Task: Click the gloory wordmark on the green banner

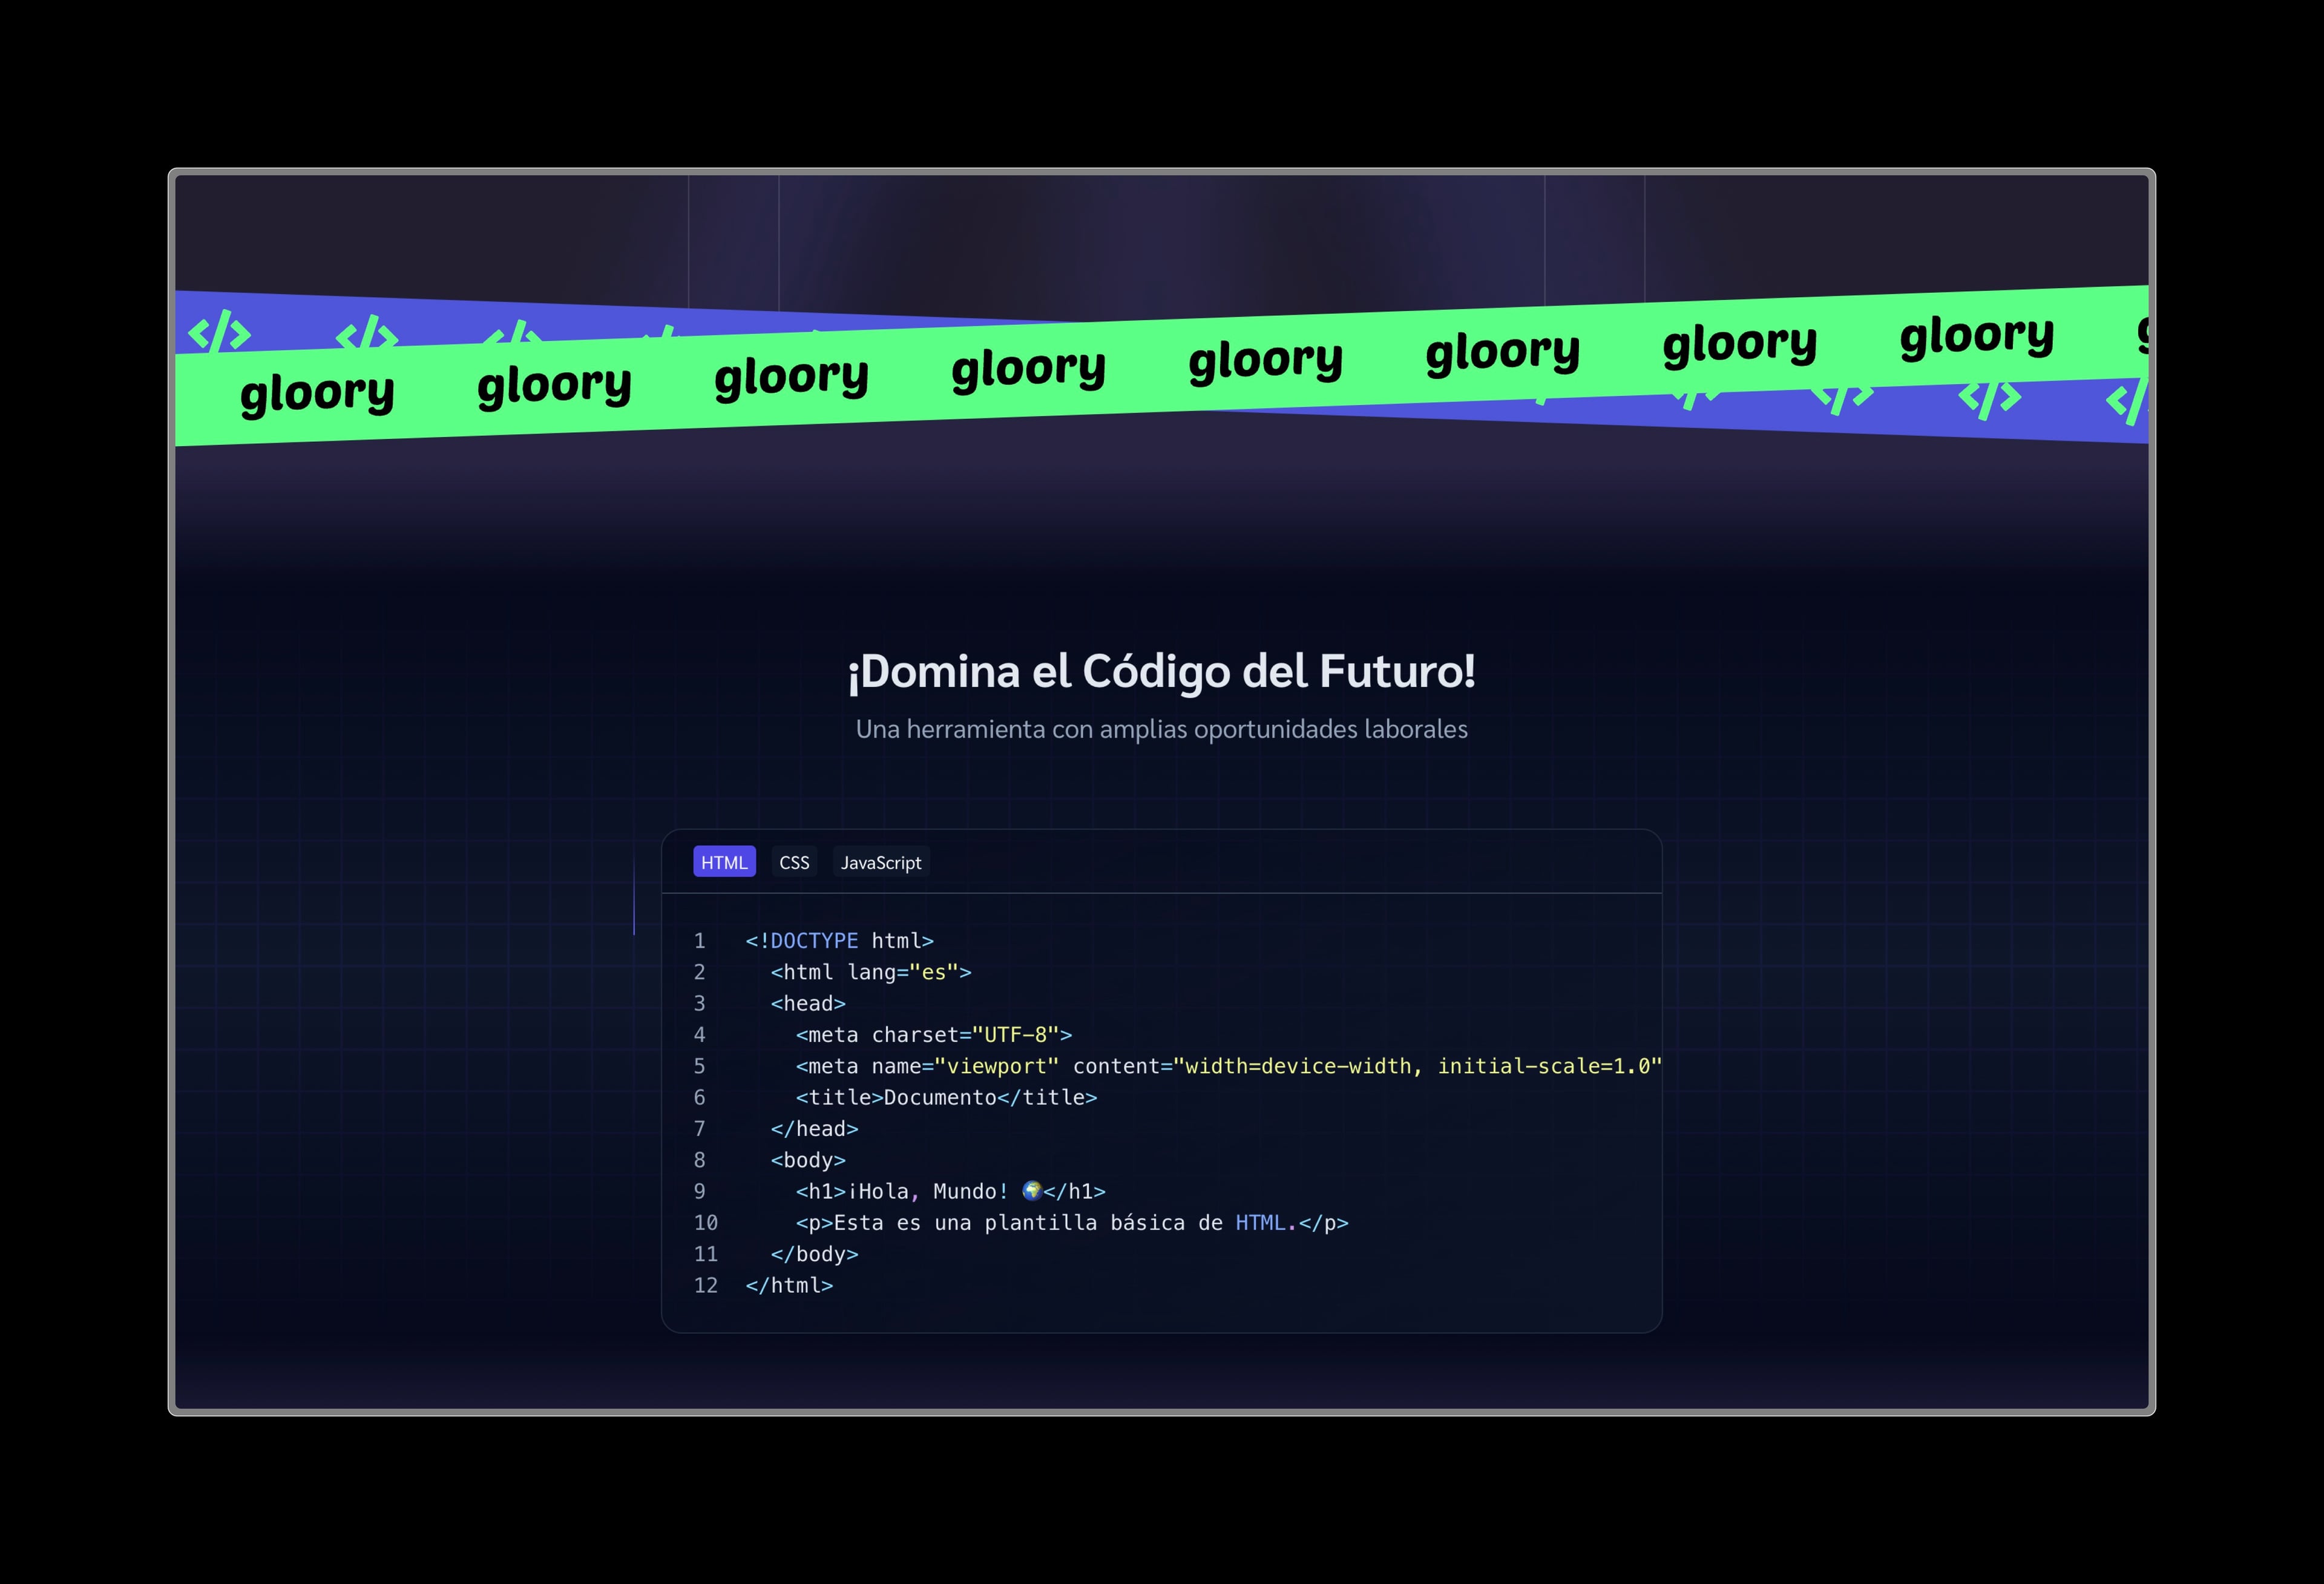Action: click(1029, 367)
